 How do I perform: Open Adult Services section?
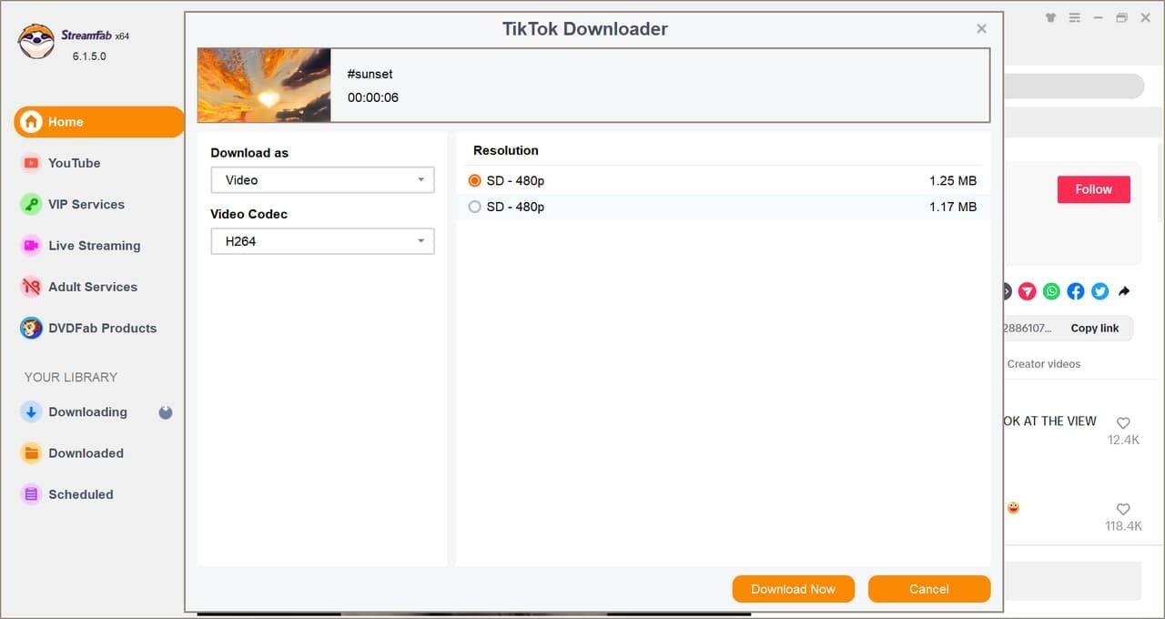[x=93, y=287]
